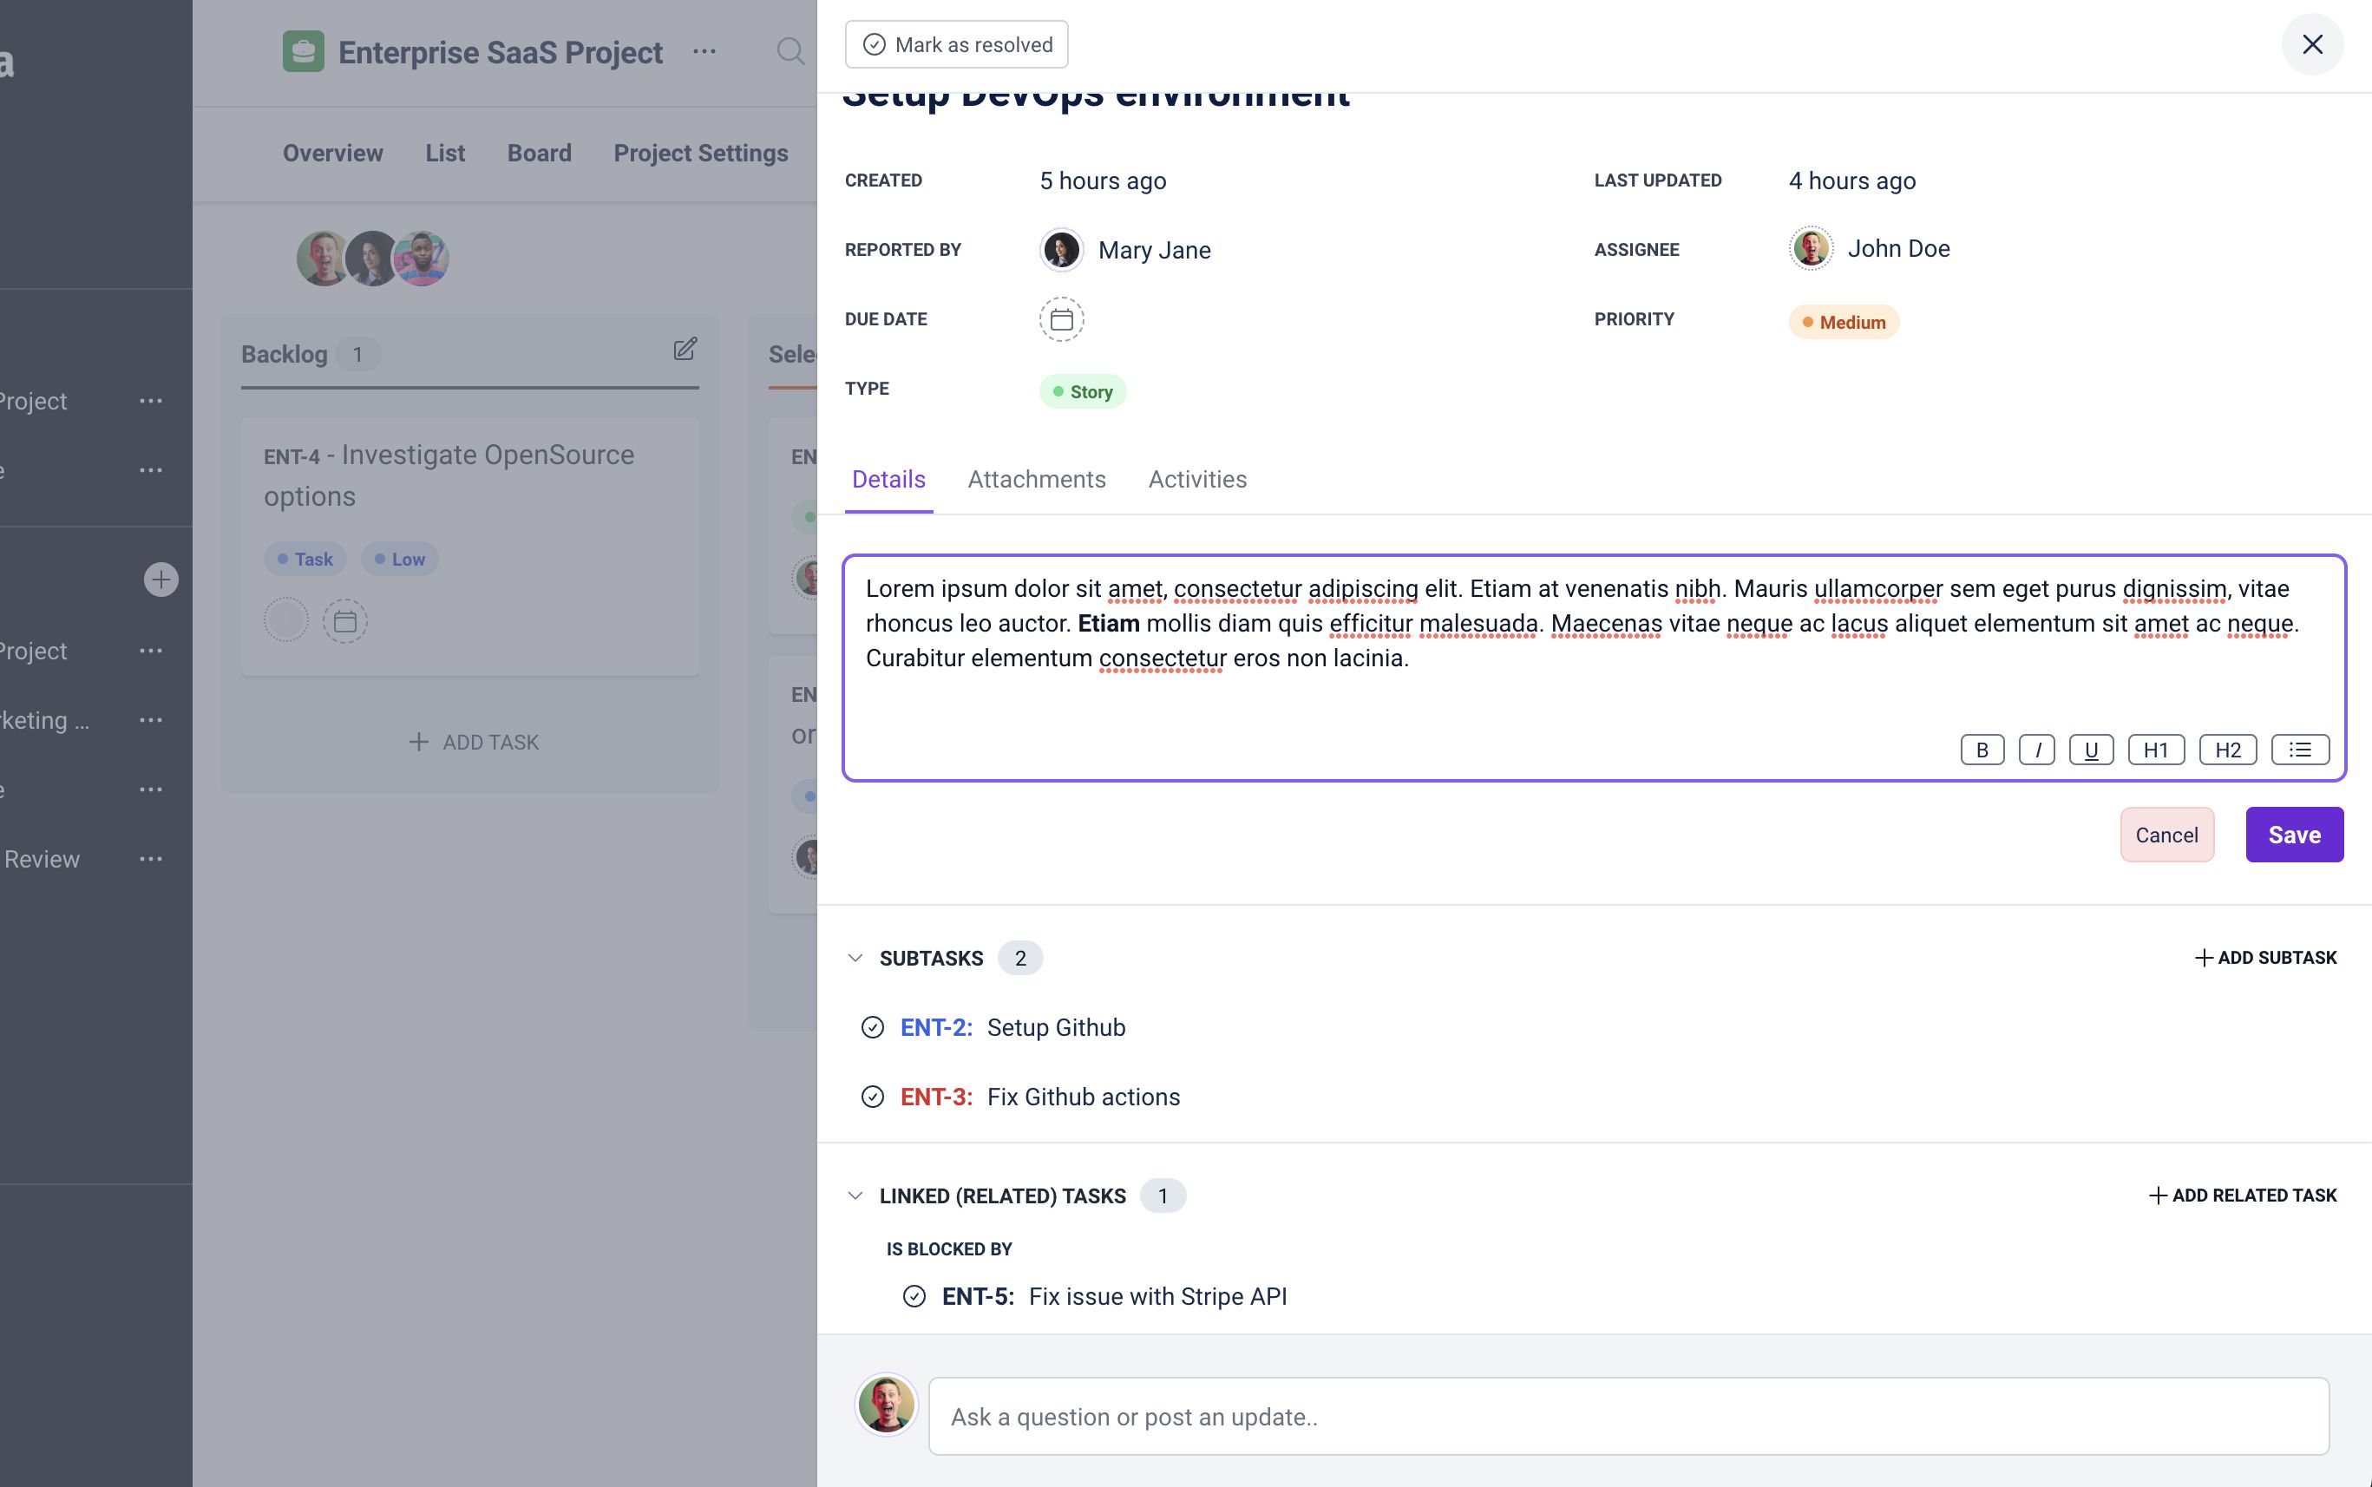Insert H1 heading in description
Screen dimensions: 2372x1487
pyautogui.click(x=2156, y=750)
